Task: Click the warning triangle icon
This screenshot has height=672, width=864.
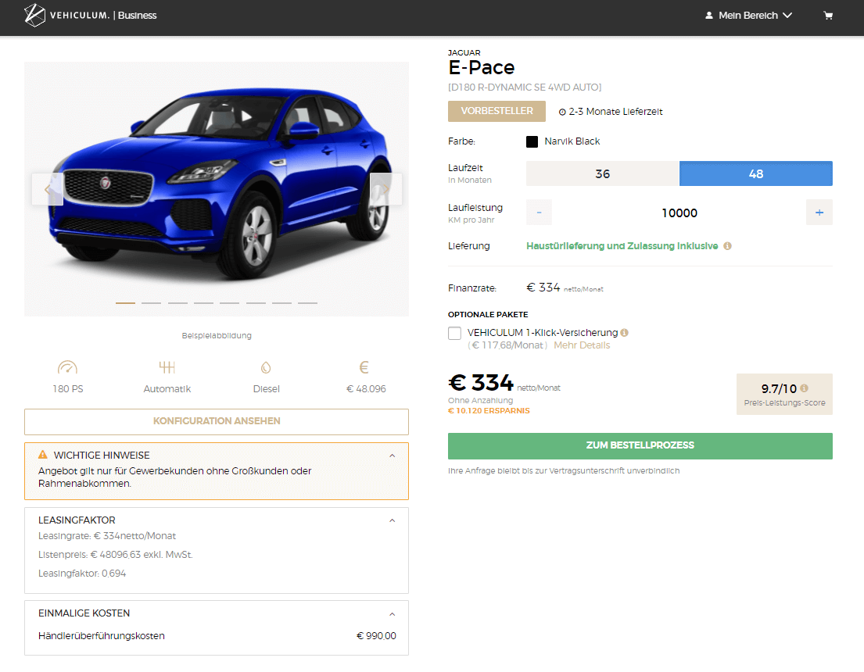Action: pyautogui.click(x=42, y=455)
